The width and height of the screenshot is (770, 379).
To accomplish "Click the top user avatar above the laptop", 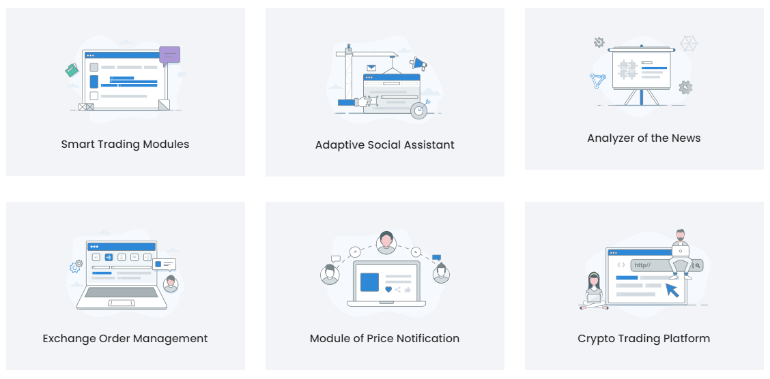I will [x=386, y=242].
